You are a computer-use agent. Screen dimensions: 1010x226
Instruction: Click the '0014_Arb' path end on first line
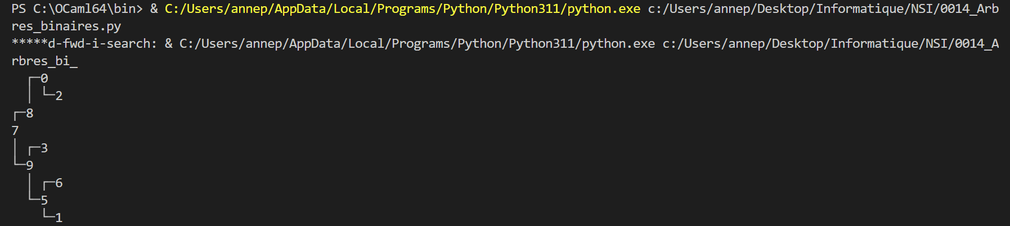[x=969, y=9]
